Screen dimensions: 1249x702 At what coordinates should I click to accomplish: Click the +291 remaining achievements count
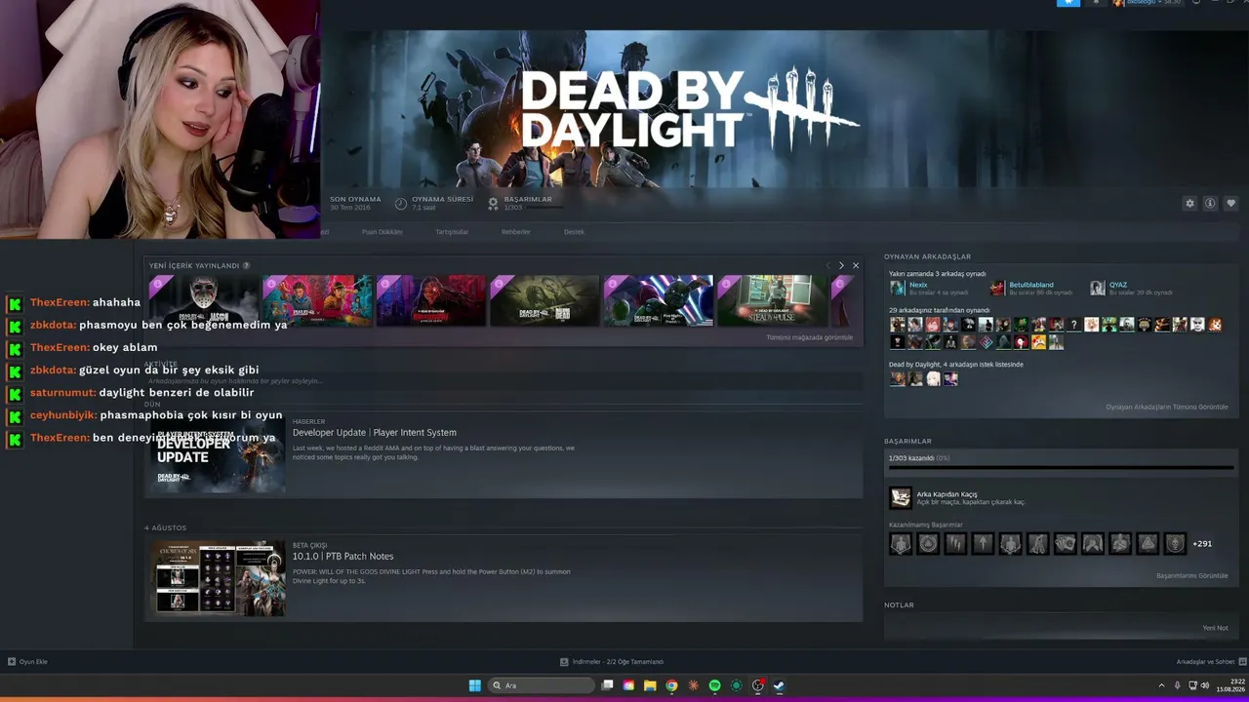[x=1202, y=544]
